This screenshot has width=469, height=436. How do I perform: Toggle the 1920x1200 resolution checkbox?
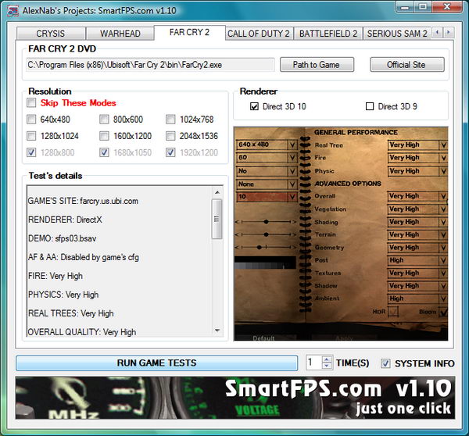(170, 152)
